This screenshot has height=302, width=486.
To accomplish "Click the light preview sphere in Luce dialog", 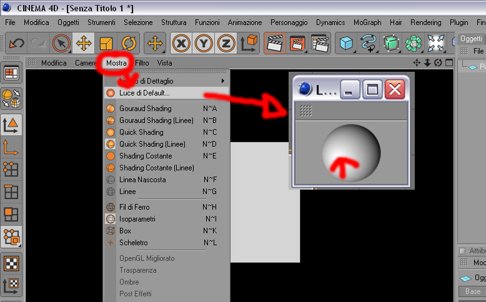I will click(351, 153).
